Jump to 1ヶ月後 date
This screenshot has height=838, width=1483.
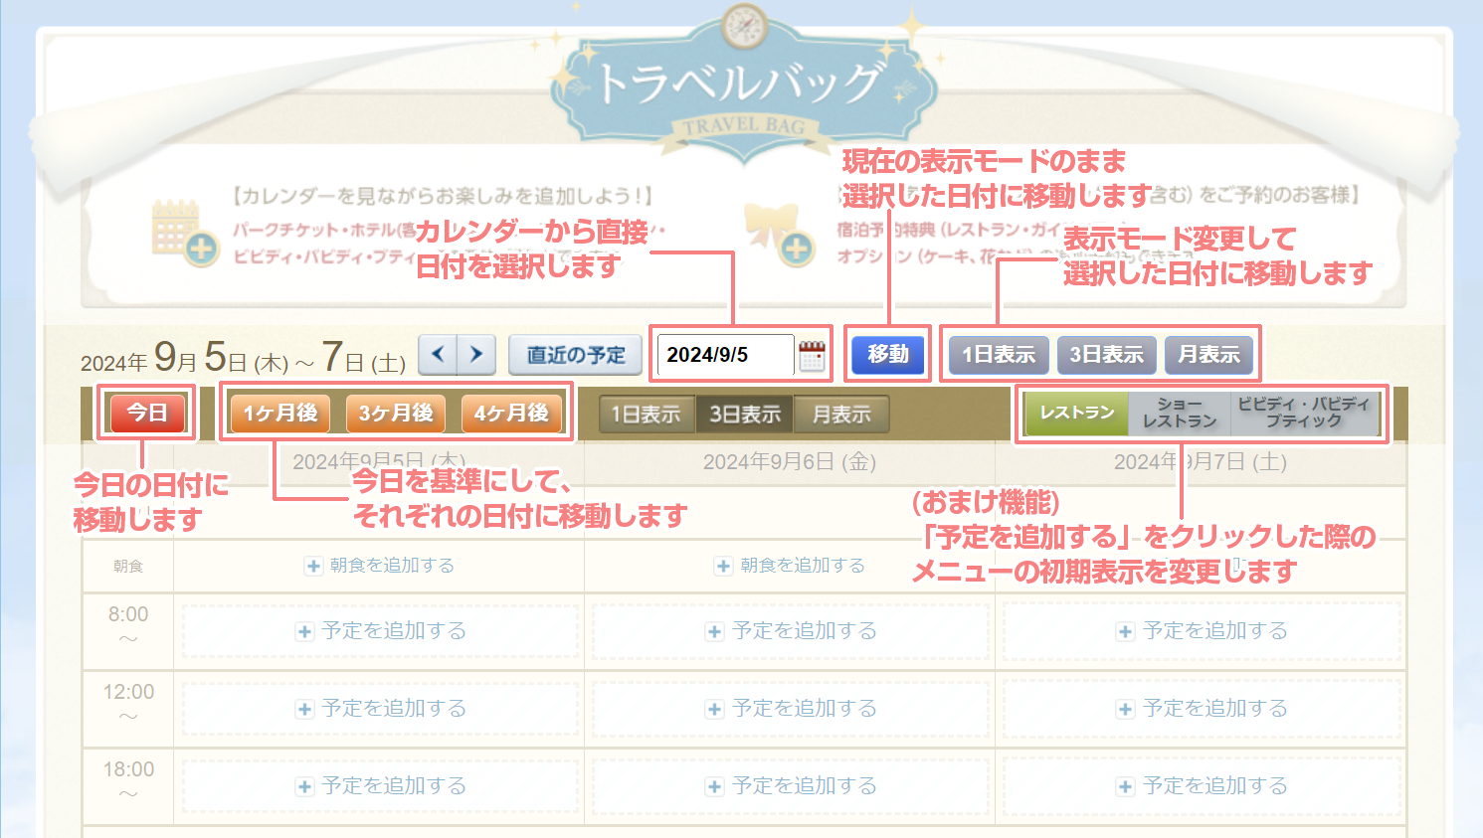[x=280, y=413]
